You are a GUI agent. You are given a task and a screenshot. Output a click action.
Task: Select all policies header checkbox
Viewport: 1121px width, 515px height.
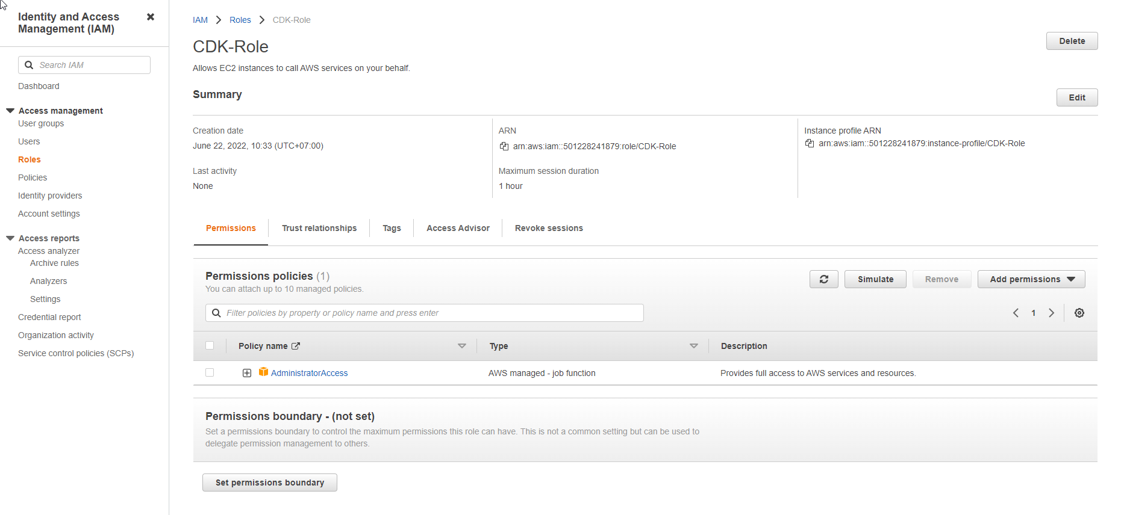pos(210,345)
